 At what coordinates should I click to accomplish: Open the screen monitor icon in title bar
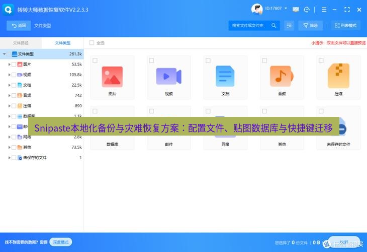tap(296, 10)
